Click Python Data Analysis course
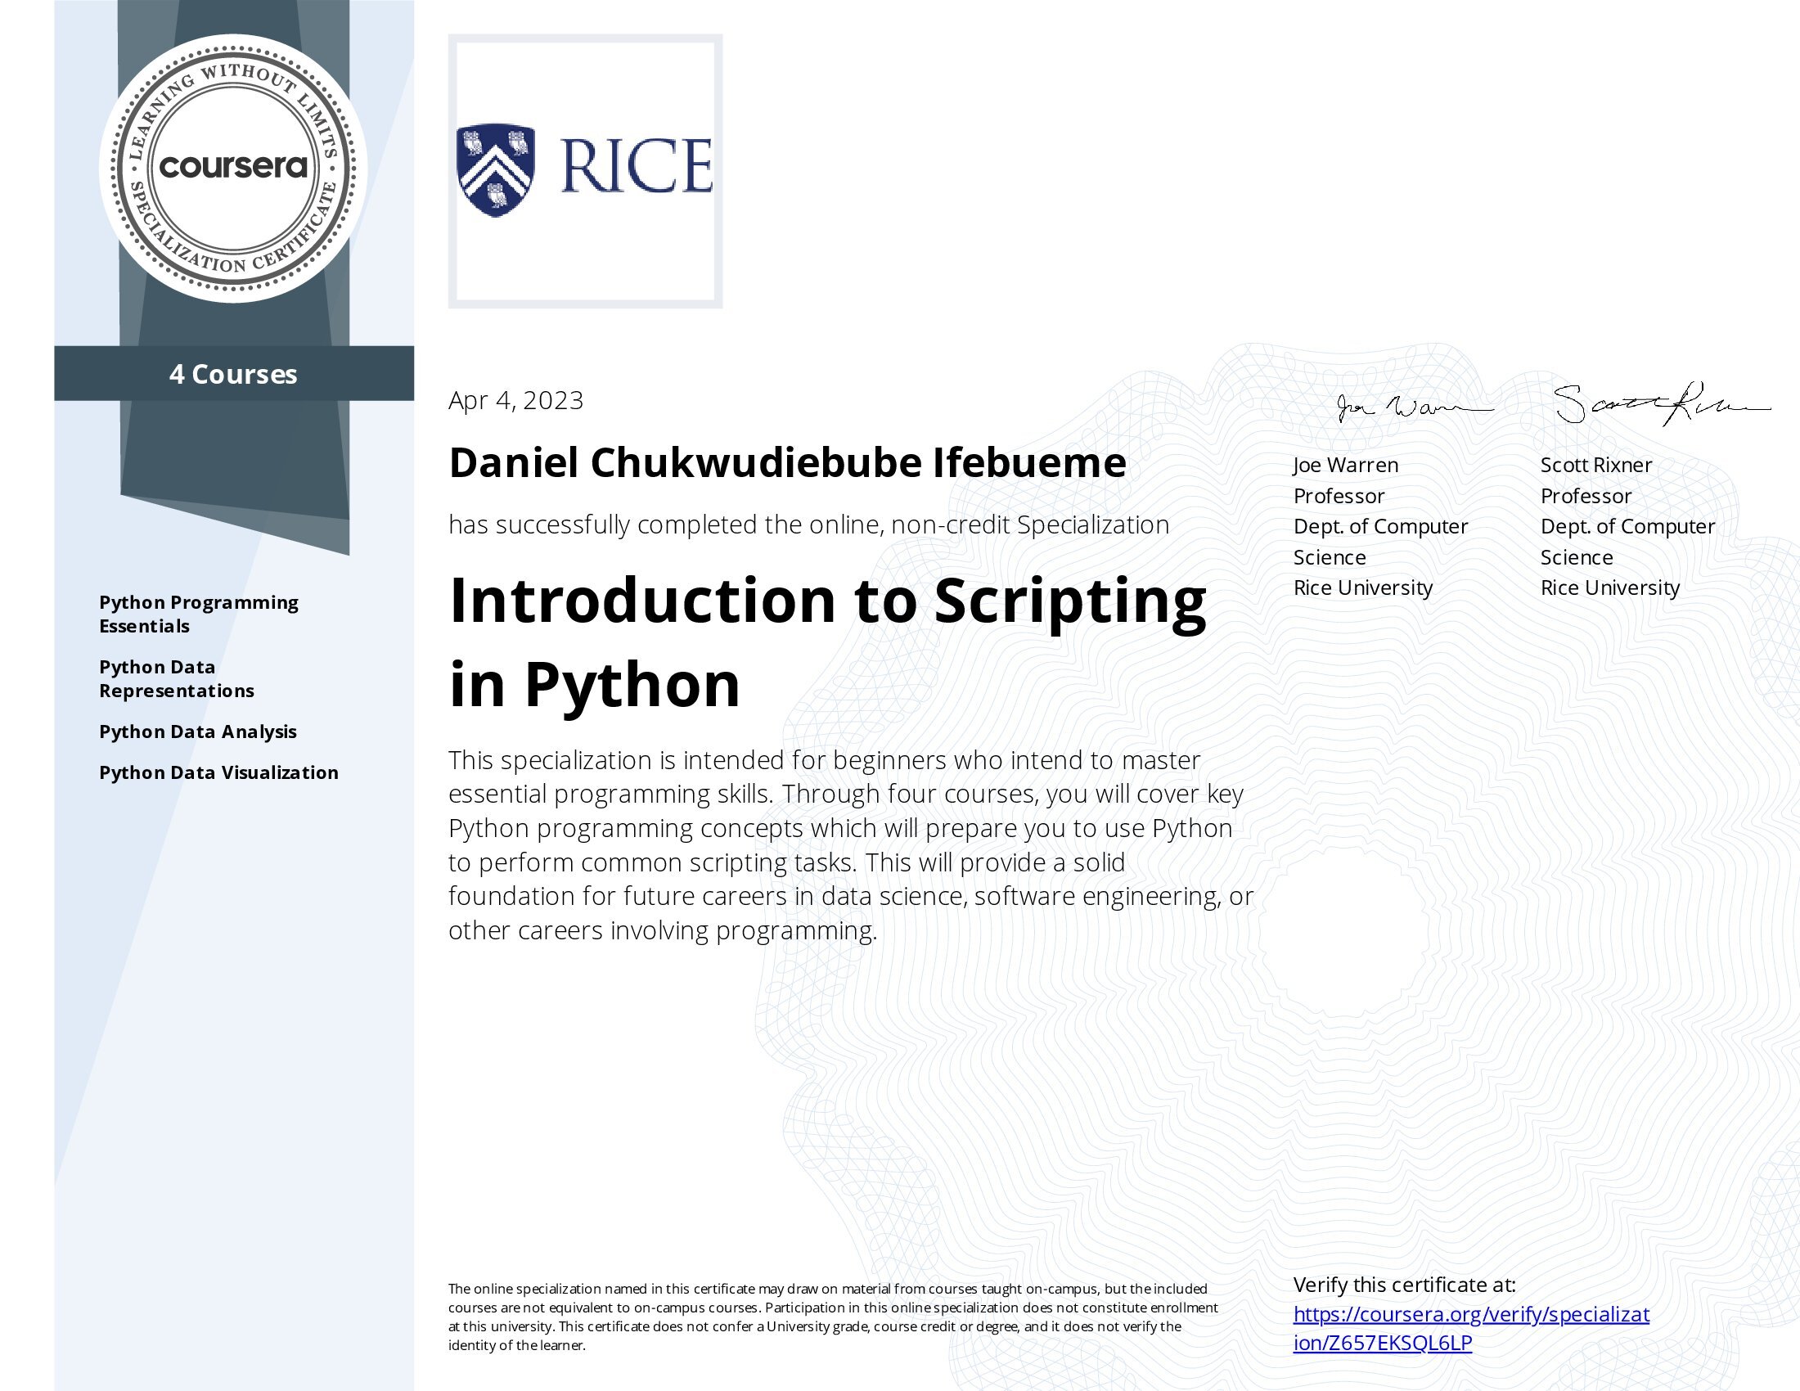 tap(198, 732)
